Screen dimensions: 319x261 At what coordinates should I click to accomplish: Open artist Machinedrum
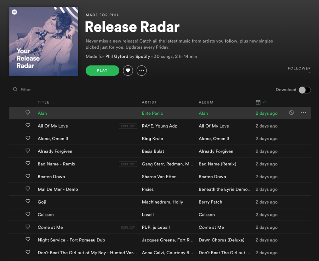pos(156,202)
